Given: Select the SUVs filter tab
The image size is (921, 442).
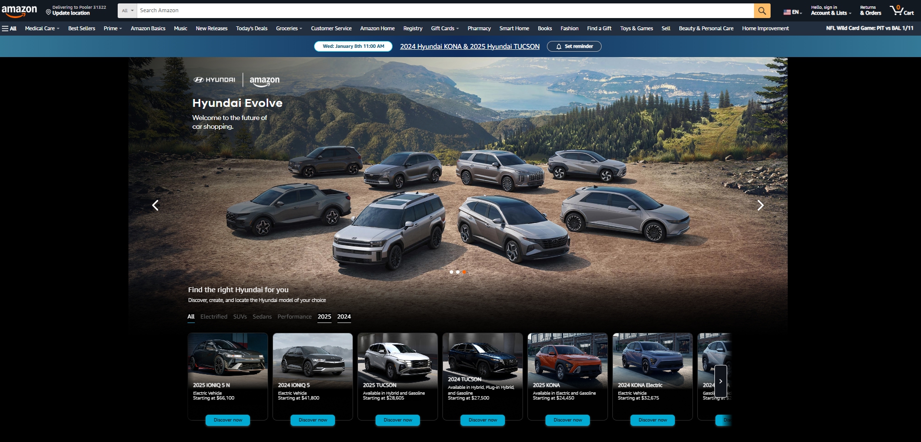Looking at the screenshot, I should tap(240, 317).
